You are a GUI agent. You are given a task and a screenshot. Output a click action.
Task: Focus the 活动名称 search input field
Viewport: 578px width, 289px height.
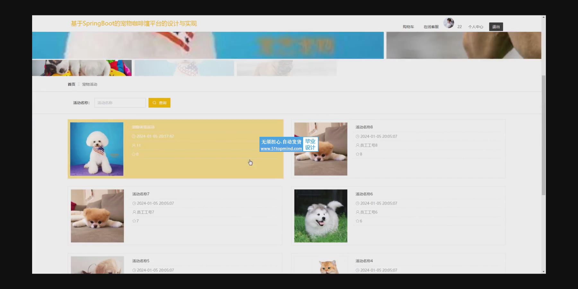point(120,103)
